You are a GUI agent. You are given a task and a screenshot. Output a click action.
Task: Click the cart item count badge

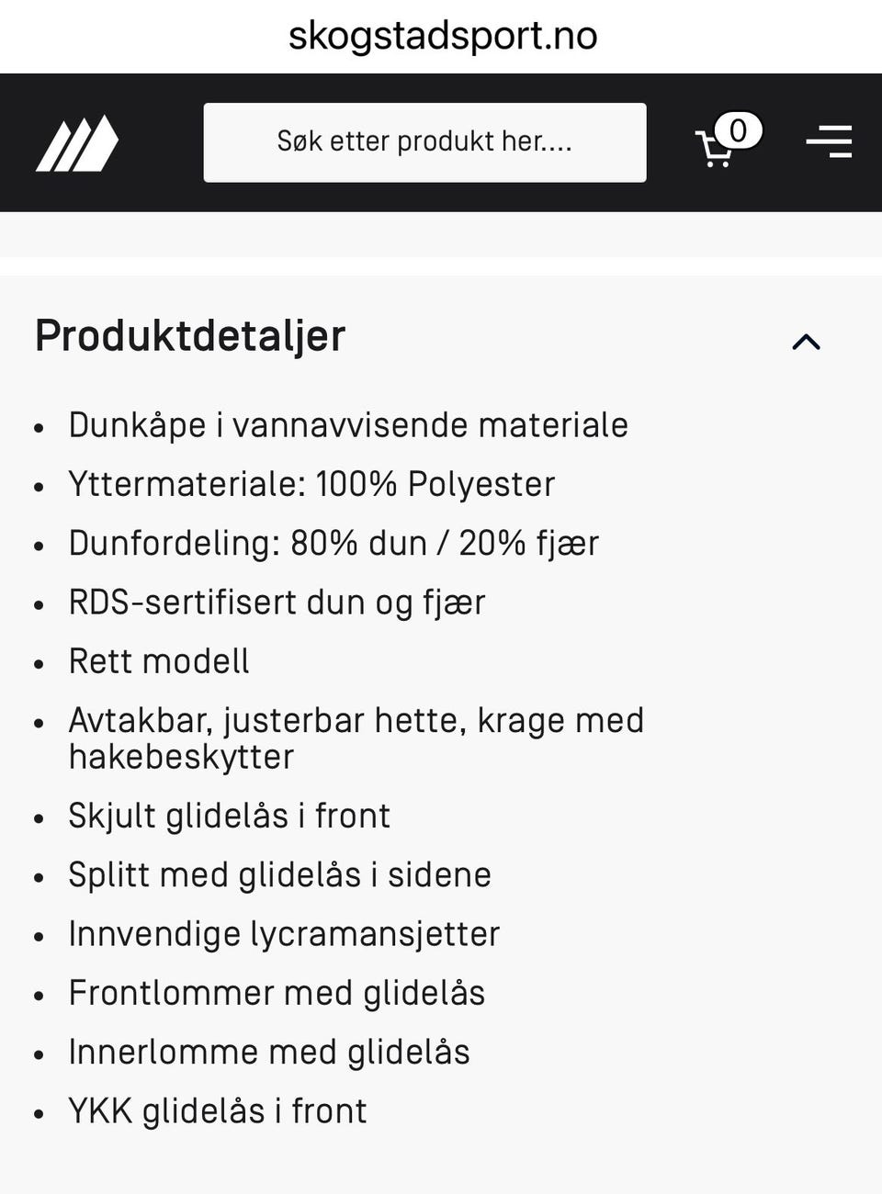[738, 130]
